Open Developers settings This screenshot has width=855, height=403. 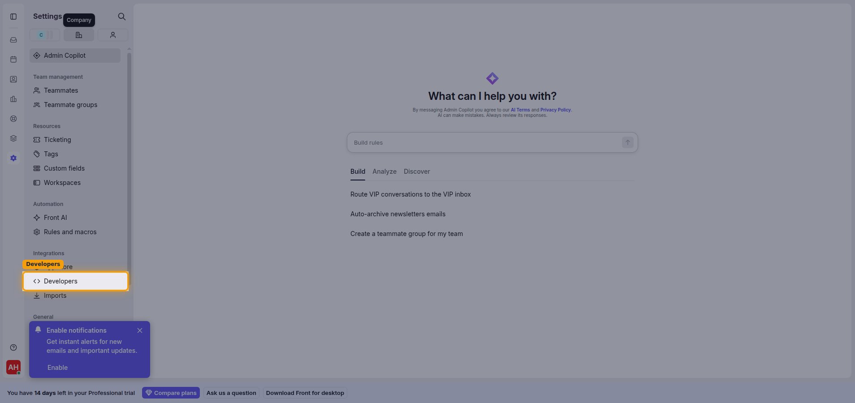75,281
